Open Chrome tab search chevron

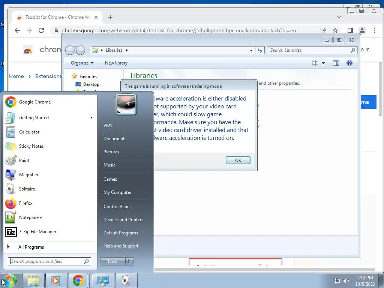coord(339,17)
